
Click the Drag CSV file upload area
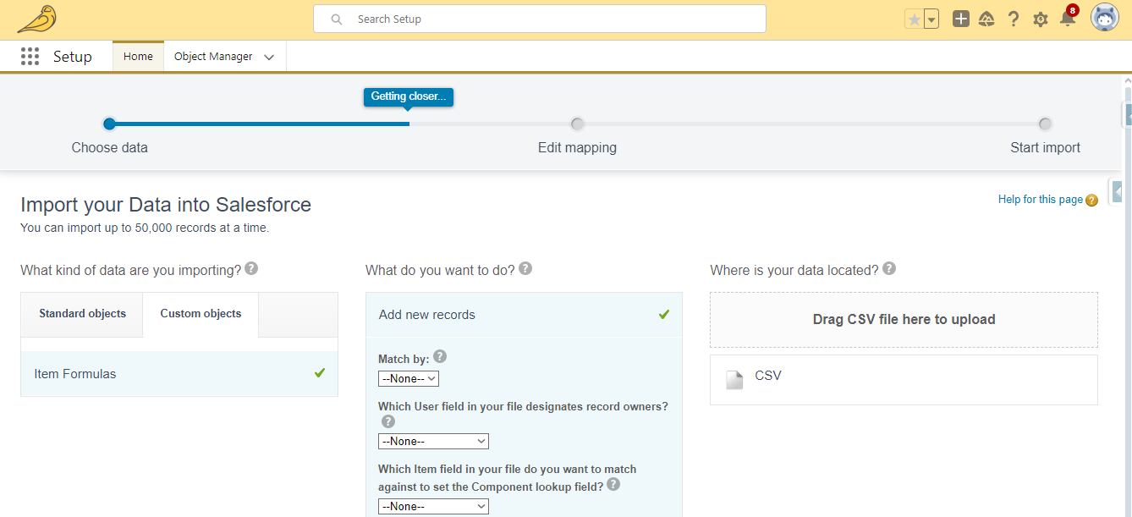(904, 320)
